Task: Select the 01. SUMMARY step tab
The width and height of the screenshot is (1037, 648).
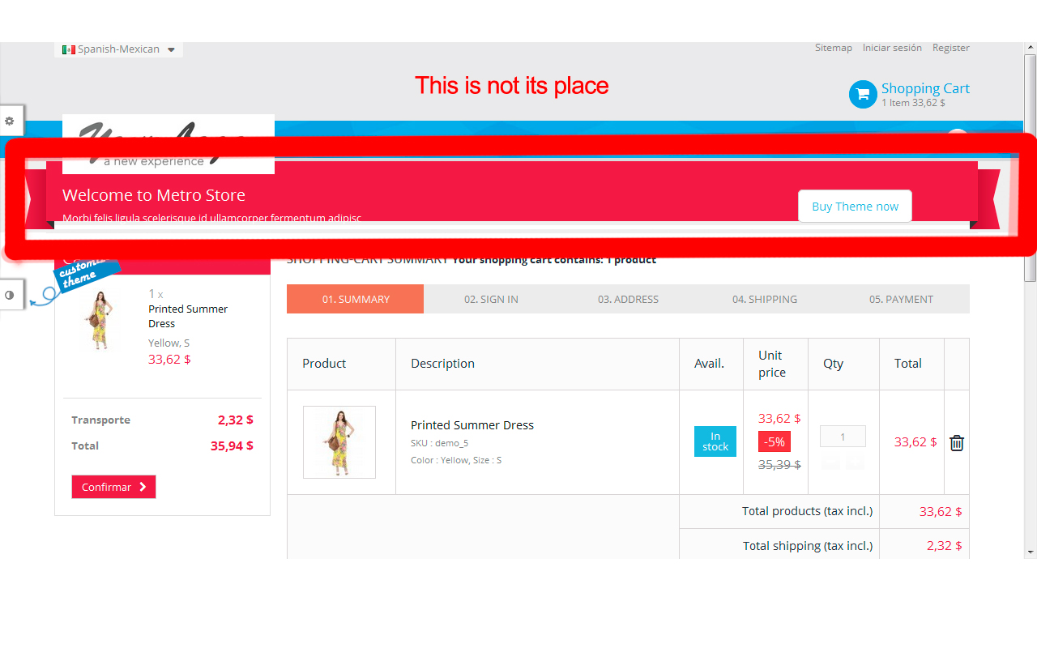Action: point(355,299)
